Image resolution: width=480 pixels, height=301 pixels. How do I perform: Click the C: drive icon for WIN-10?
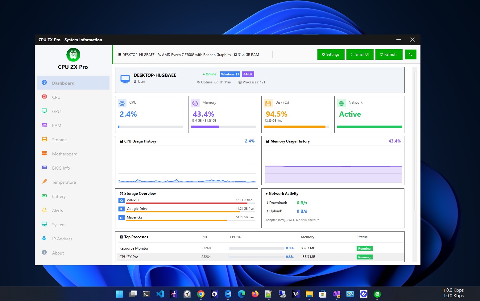click(x=121, y=200)
